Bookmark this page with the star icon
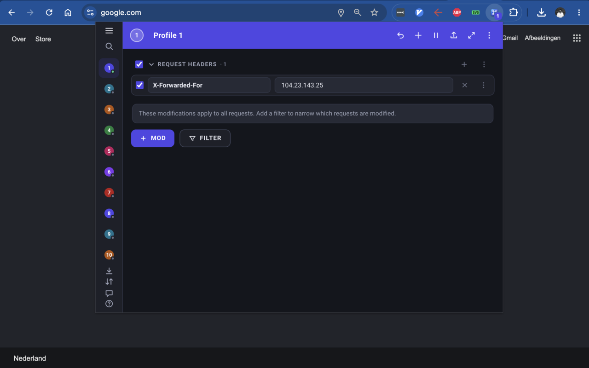The height and width of the screenshot is (368, 589). (x=375, y=12)
